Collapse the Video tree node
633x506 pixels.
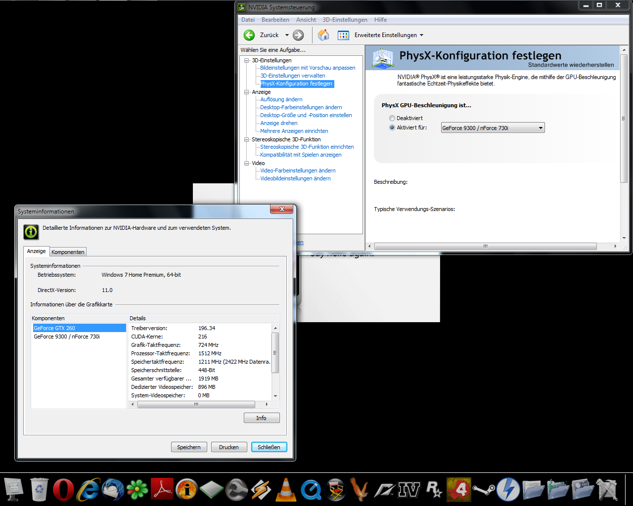click(x=246, y=163)
